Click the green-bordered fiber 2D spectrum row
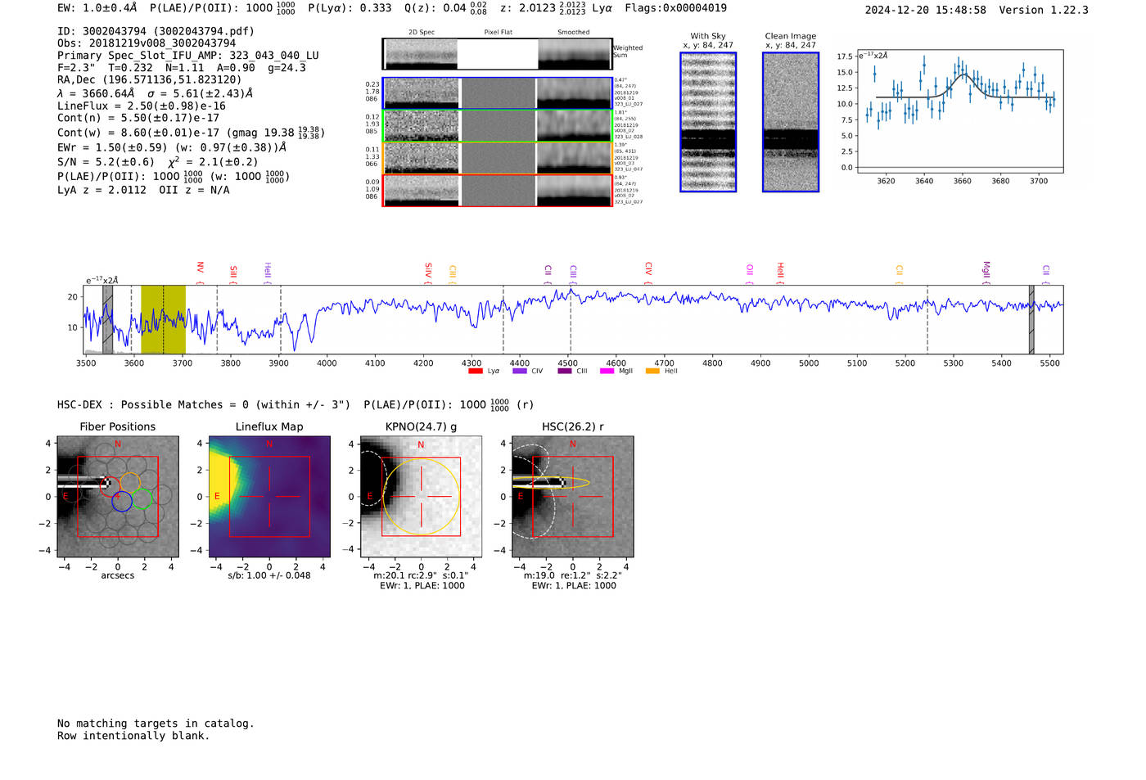 (497, 125)
